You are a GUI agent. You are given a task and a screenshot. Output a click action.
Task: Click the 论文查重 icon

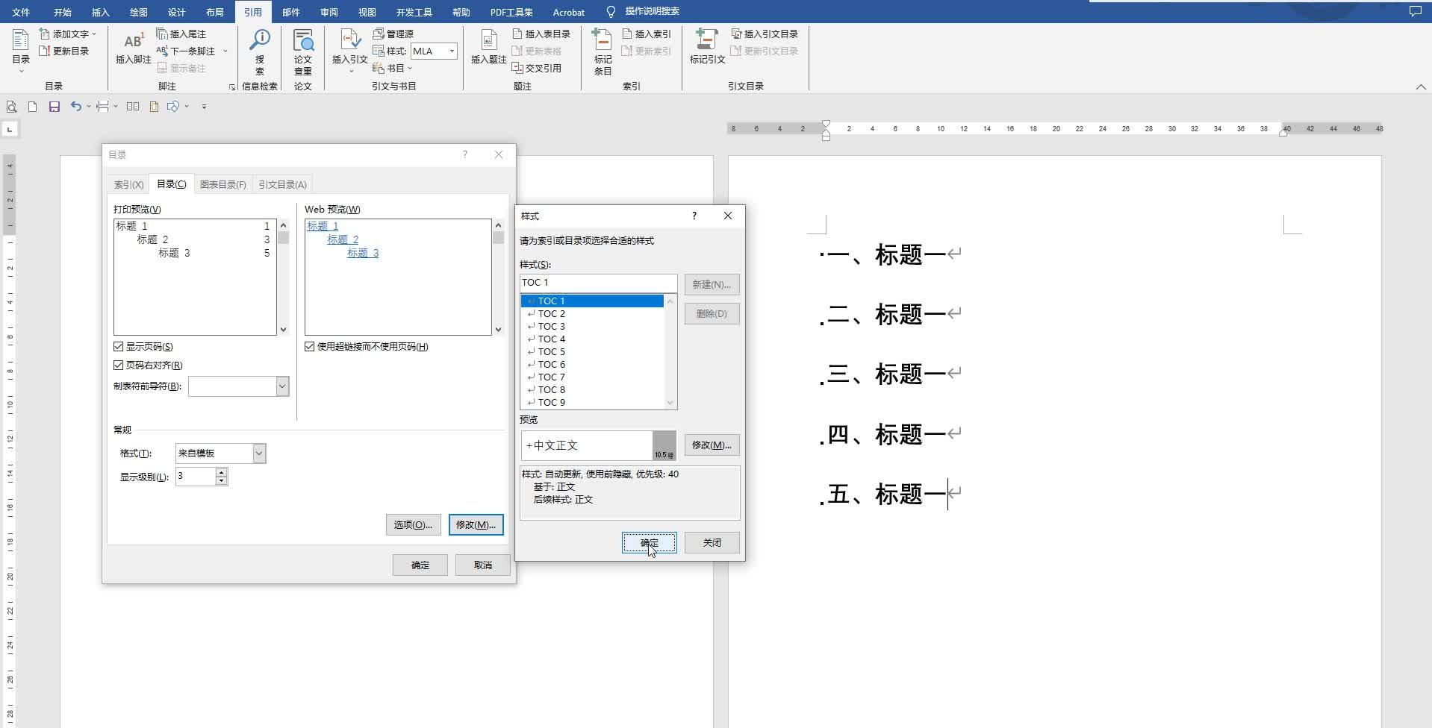(x=303, y=41)
